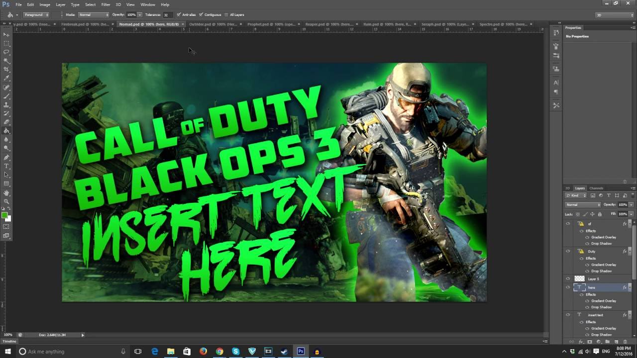Select the Blur tool
The width and height of the screenshot is (637, 358).
[6, 139]
